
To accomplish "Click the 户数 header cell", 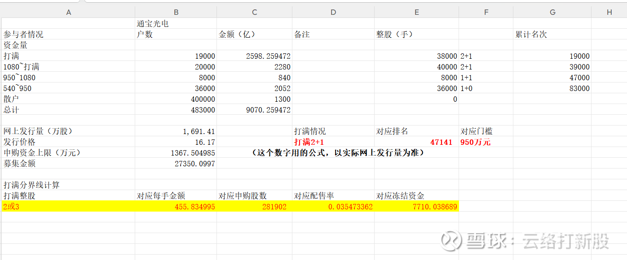I will [x=176, y=34].
